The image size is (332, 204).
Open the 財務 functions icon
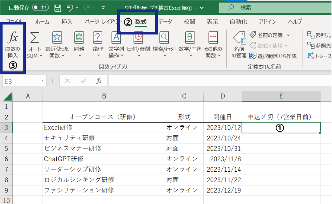pos(79,38)
